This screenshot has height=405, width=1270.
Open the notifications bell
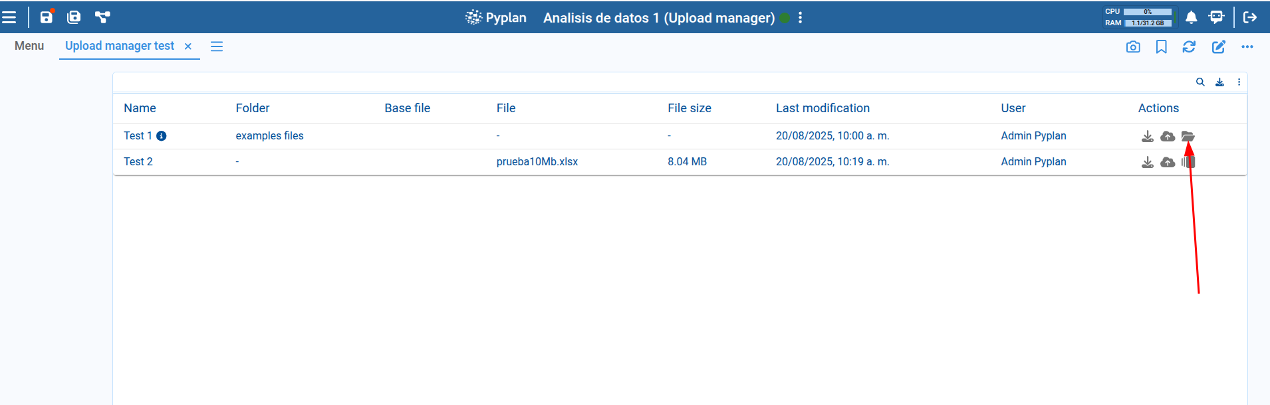(1191, 17)
